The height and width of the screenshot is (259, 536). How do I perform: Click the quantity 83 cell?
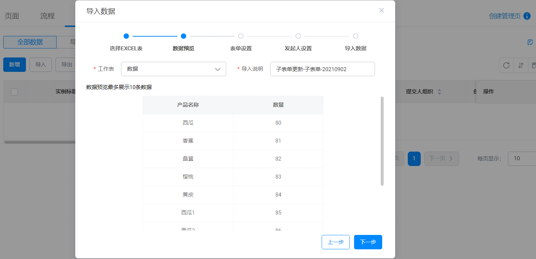point(278,177)
